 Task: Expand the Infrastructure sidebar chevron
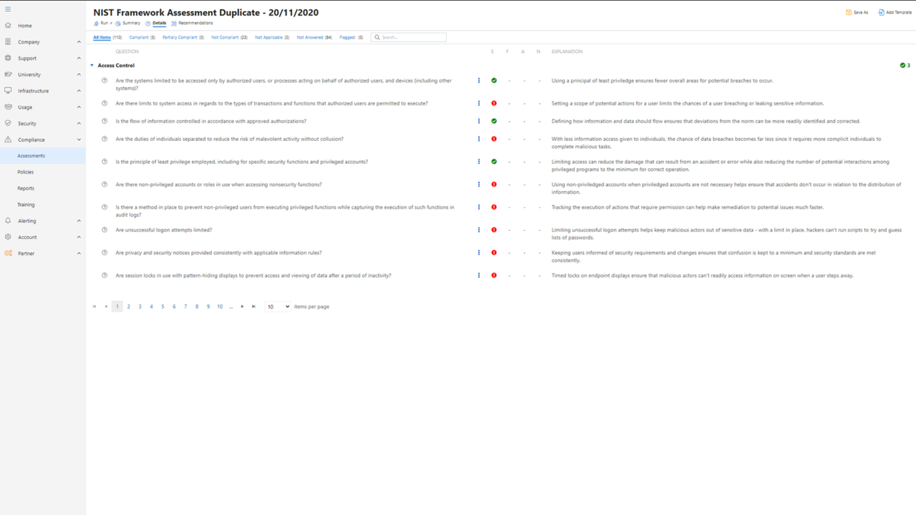[79, 91]
